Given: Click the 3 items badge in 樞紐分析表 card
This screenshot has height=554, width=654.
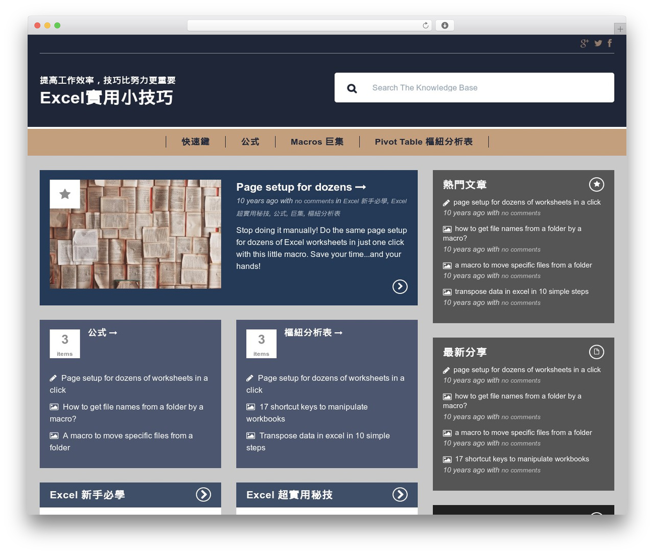Looking at the screenshot, I should (262, 344).
